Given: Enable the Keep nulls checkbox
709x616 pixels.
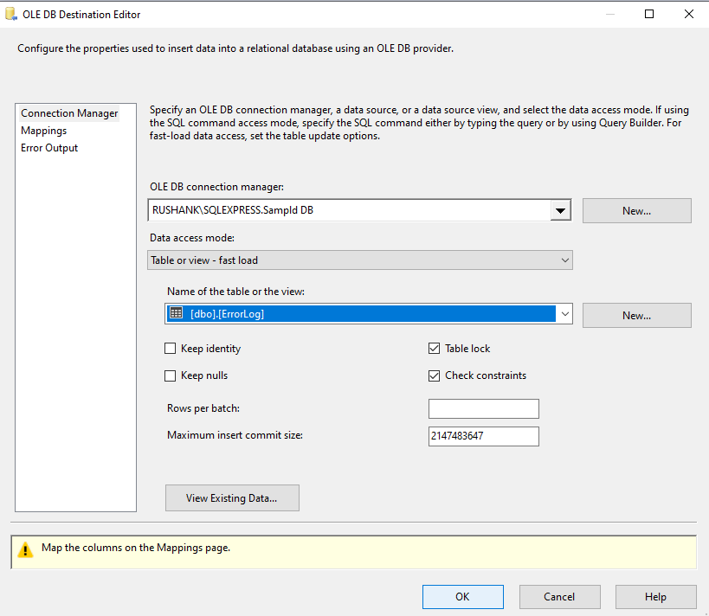Looking at the screenshot, I should tap(170, 375).
